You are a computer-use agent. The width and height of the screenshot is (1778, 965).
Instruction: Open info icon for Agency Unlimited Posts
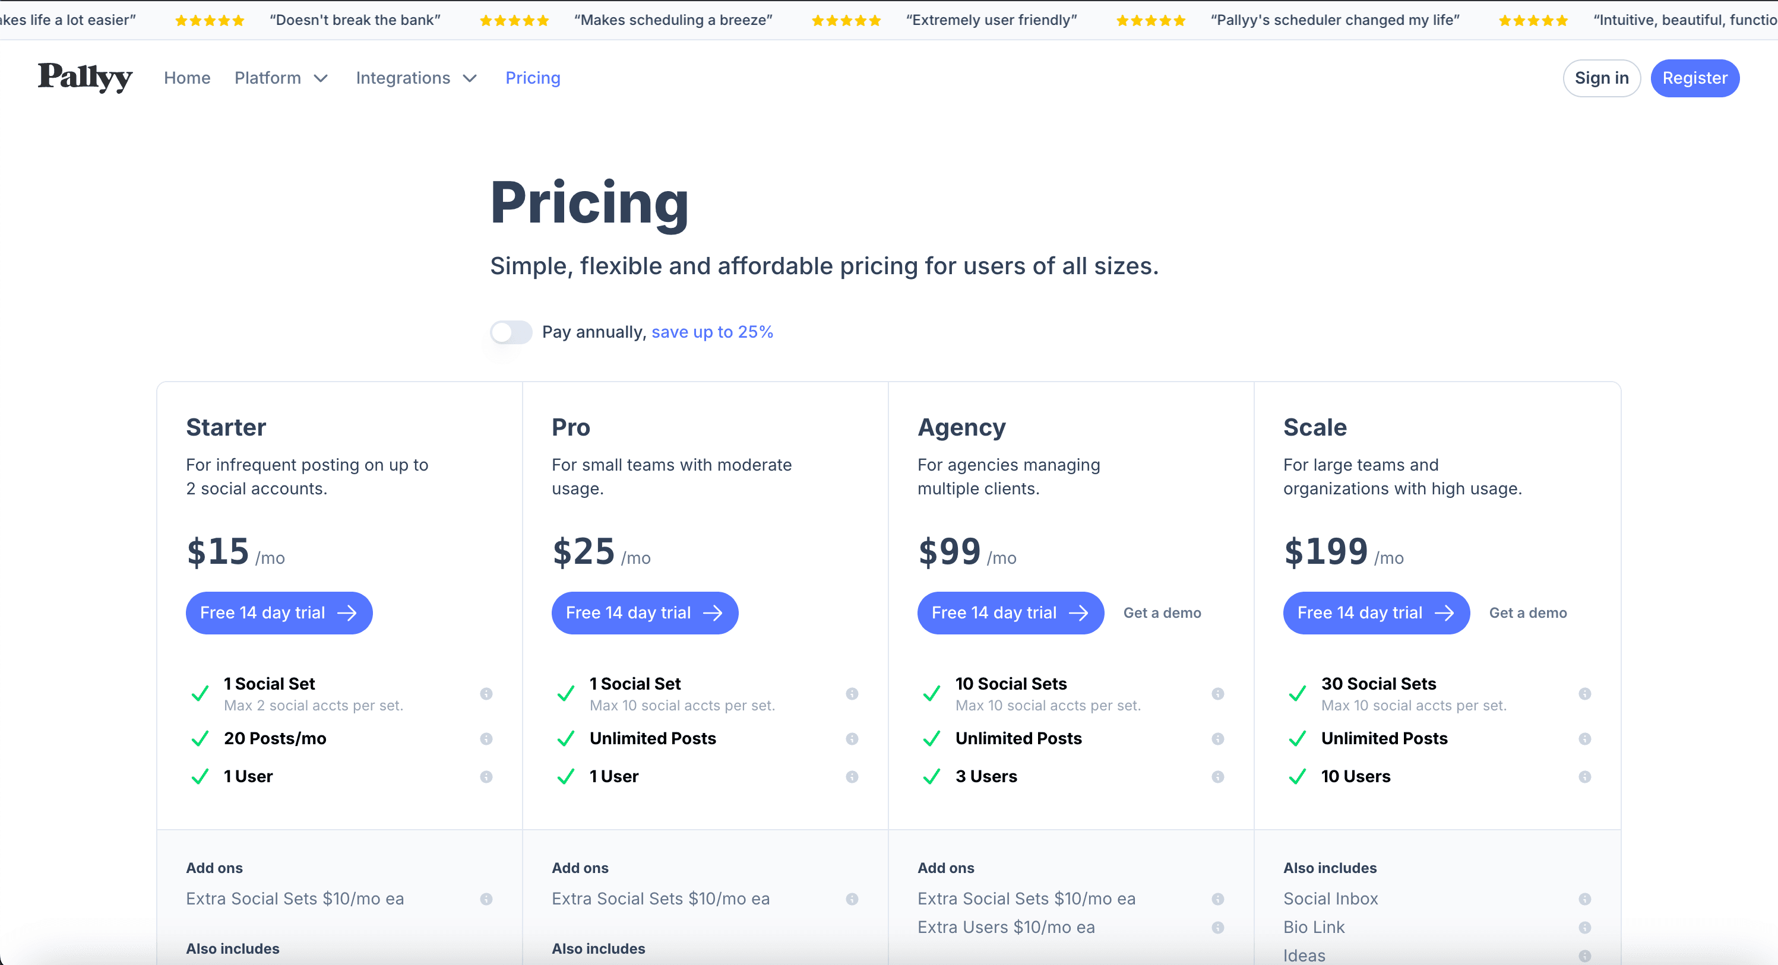pos(1218,739)
